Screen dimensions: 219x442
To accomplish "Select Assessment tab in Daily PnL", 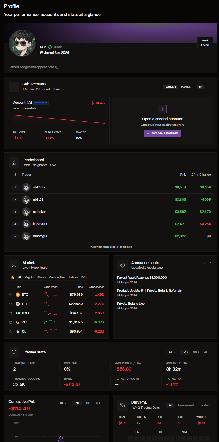I will click(186, 405).
